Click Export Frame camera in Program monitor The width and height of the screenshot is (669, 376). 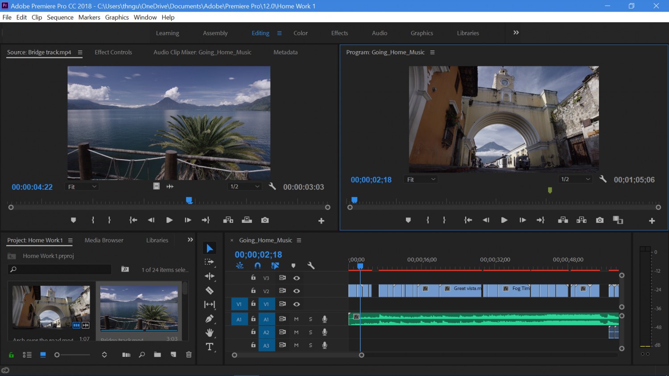(x=600, y=220)
